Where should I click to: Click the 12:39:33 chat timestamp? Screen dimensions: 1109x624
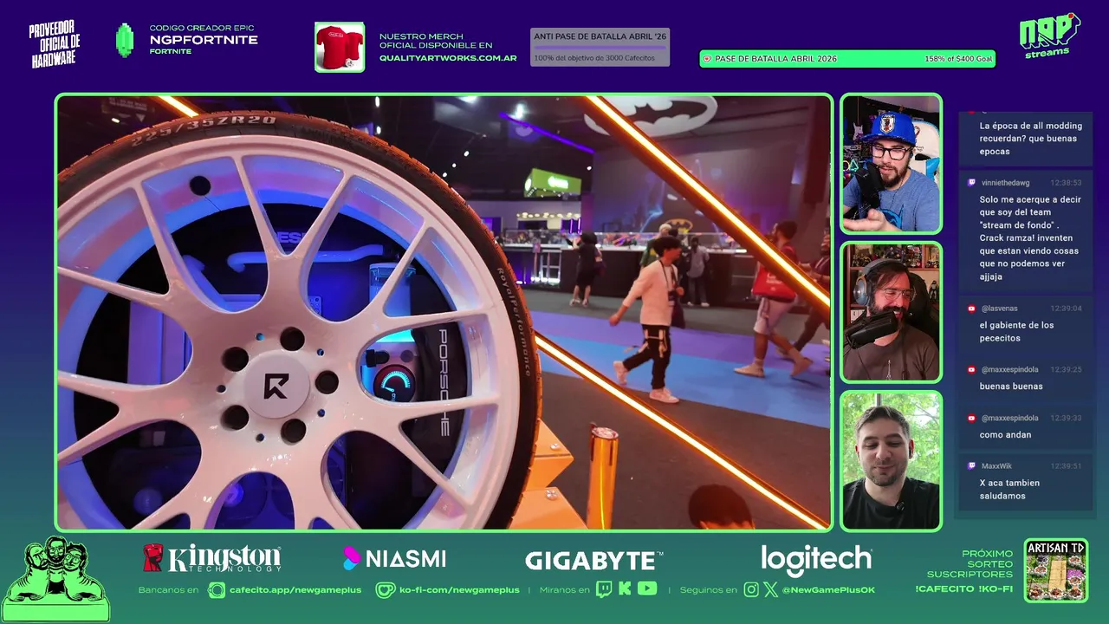[x=1066, y=419]
